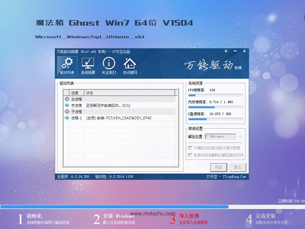
Task: Click step 1 初始化 label
Action: [34, 216]
